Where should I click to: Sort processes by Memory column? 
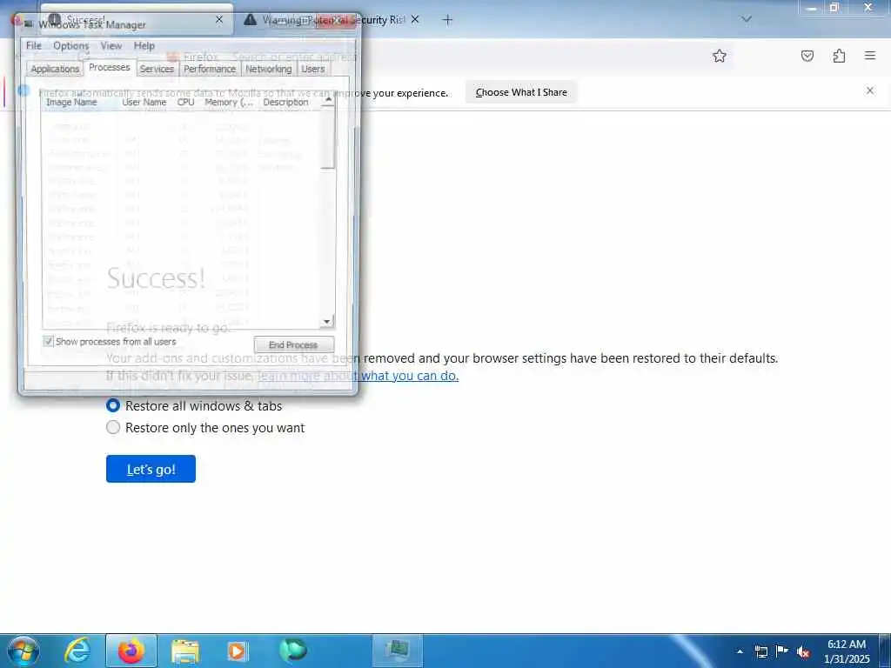coord(229,103)
